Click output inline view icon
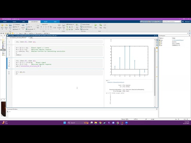This screenshot has width=191, height=143. 157,43
